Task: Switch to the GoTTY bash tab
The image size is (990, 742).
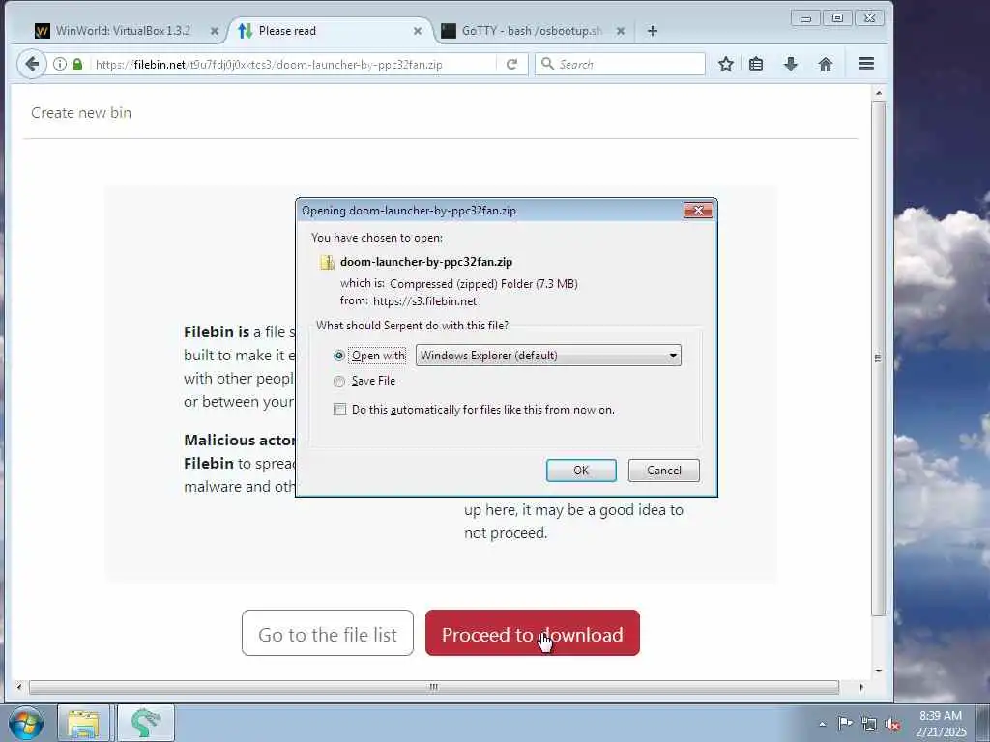Action: pos(532,31)
